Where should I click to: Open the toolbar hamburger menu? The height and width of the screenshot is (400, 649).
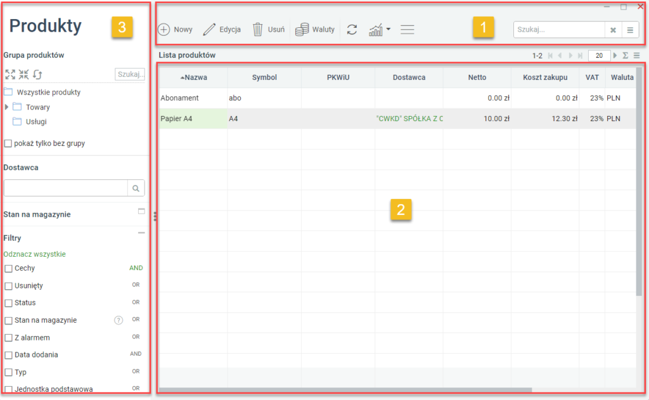coord(408,29)
